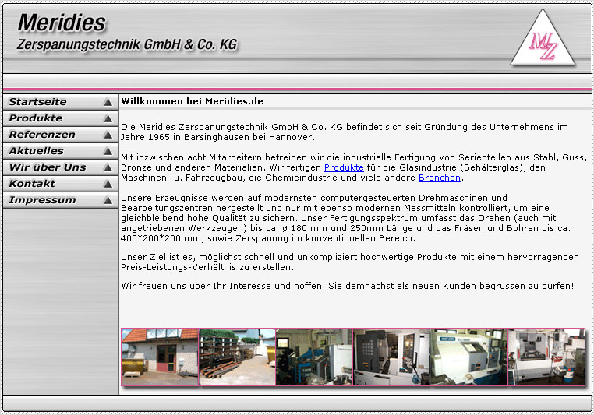Click the Zerspanungstechnik GmbH & Co. KG subtitle

127,44
